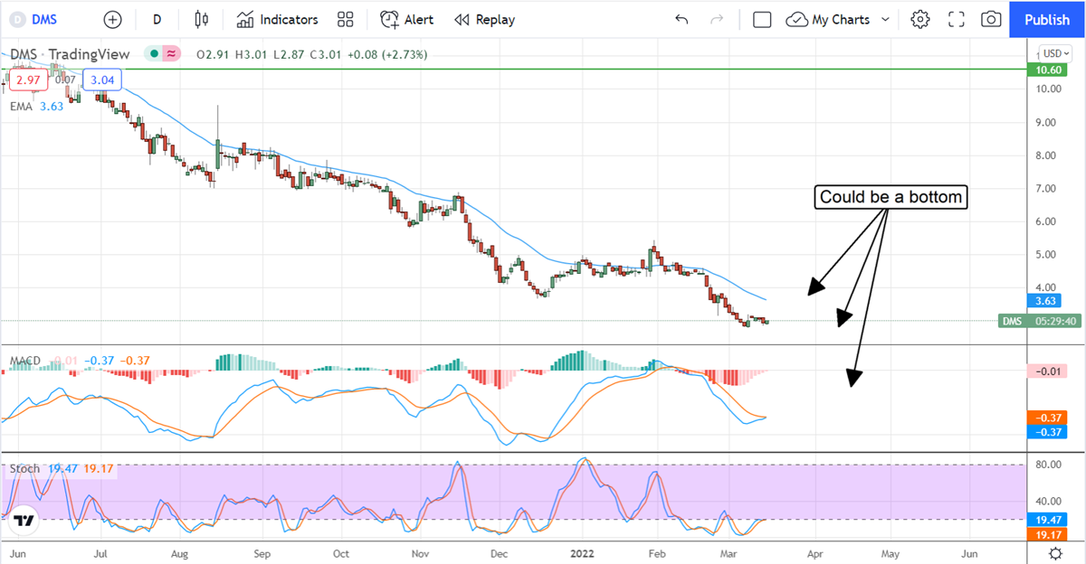Start bar Replay mode
This screenshot has height=564, width=1086.
click(484, 19)
